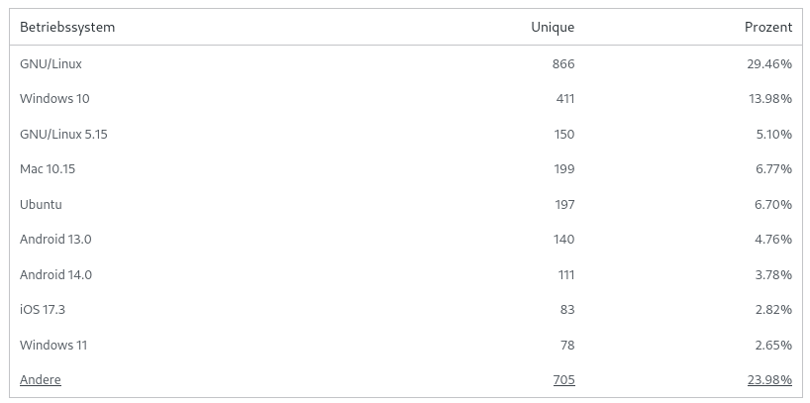Image resolution: width=810 pixels, height=403 pixels.
Task: Select the Android 13.0 row label
Action: pos(55,240)
